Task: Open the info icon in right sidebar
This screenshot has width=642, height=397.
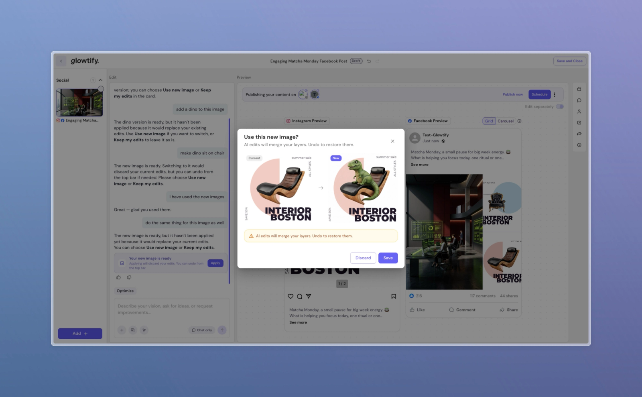Action: coord(579,145)
